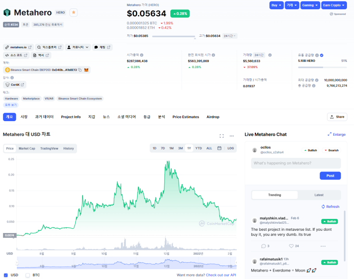
Task: Mark sentiment as Bearish
Action: 331,150
